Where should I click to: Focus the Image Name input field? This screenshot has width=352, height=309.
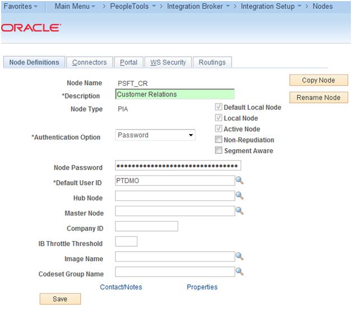pos(175,256)
